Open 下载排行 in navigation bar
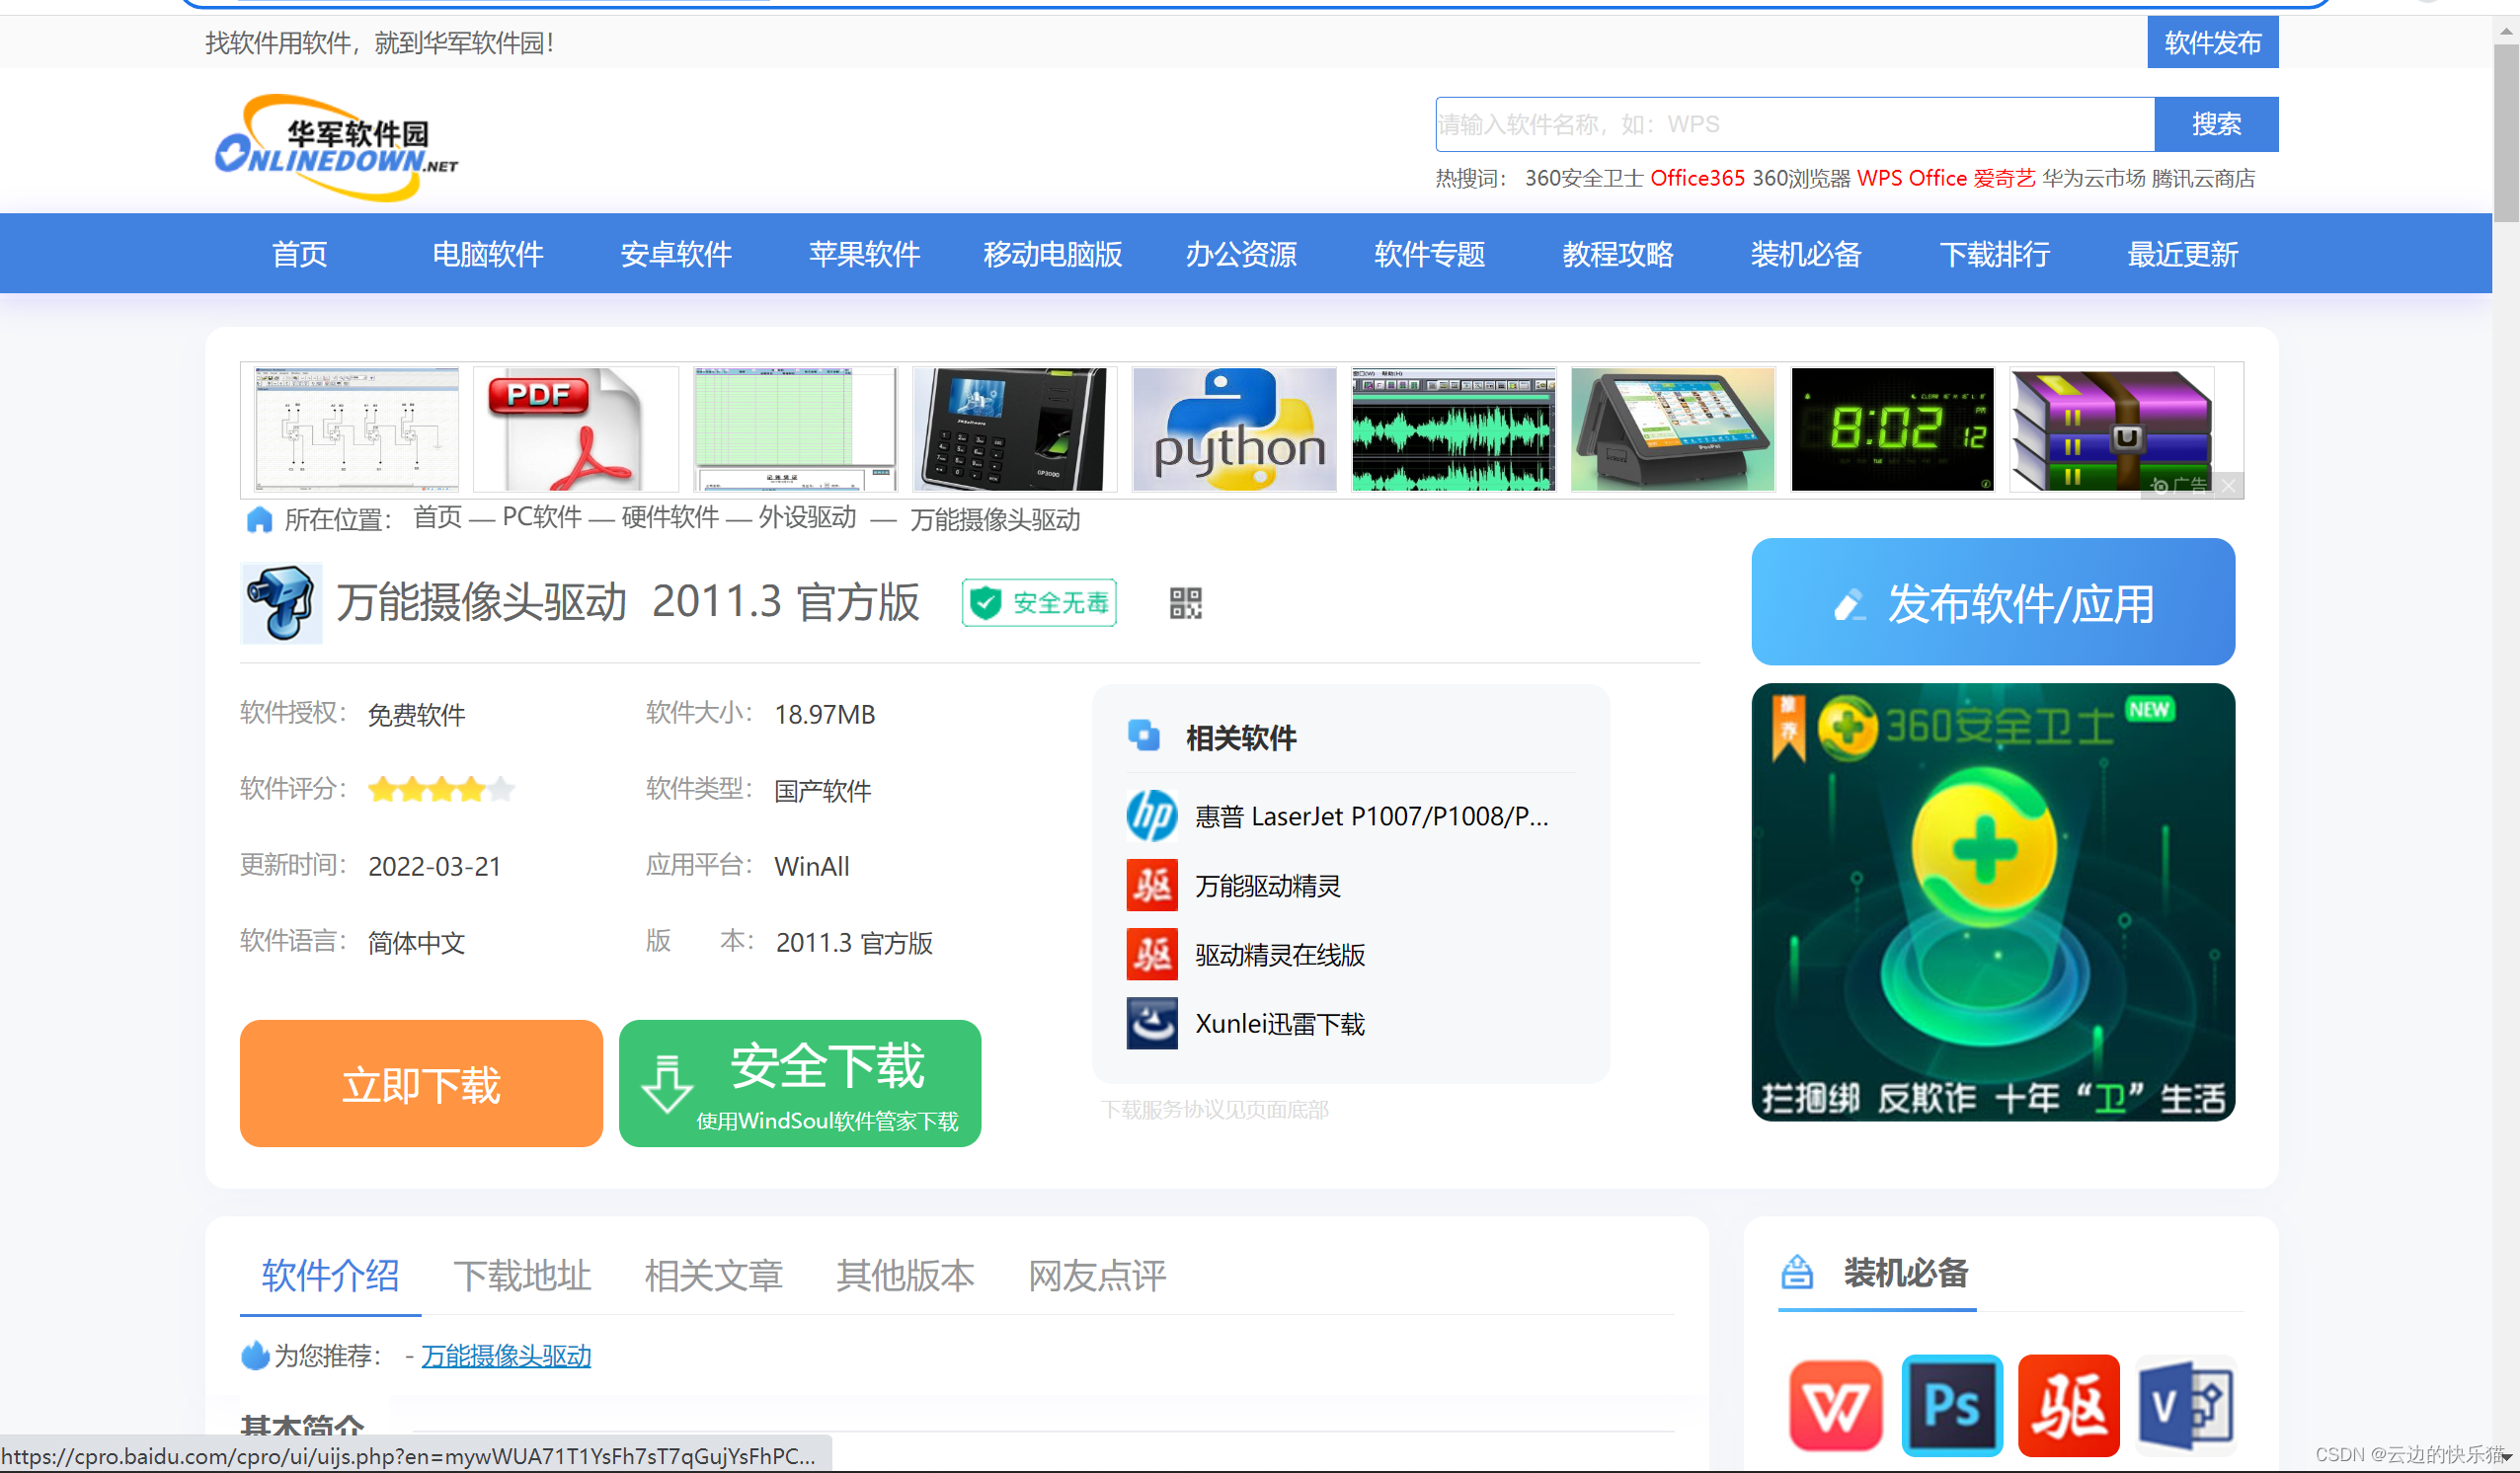2520x1473 pixels. (1994, 254)
